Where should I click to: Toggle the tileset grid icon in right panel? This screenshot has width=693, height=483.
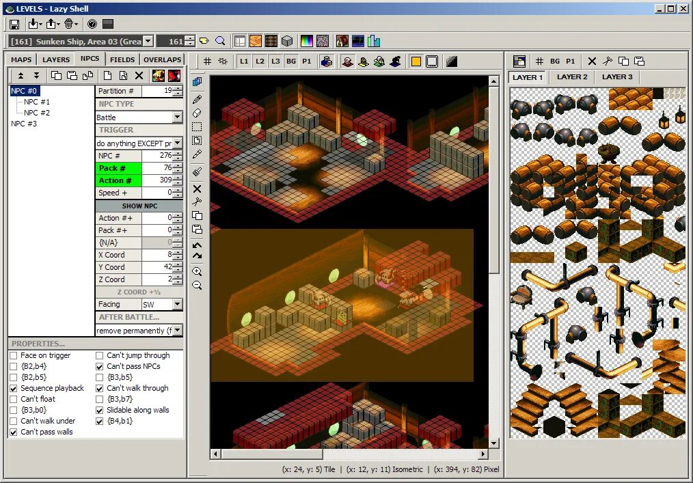(539, 61)
